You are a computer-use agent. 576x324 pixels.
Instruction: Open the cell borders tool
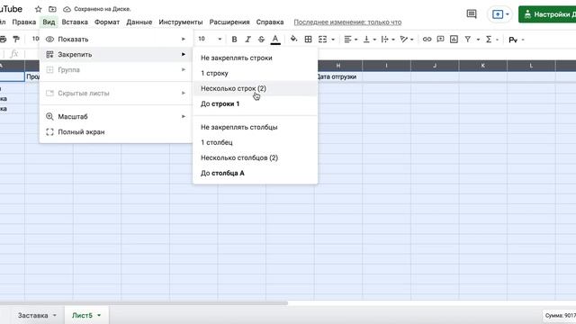pyautogui.click(x=308, y=40)
